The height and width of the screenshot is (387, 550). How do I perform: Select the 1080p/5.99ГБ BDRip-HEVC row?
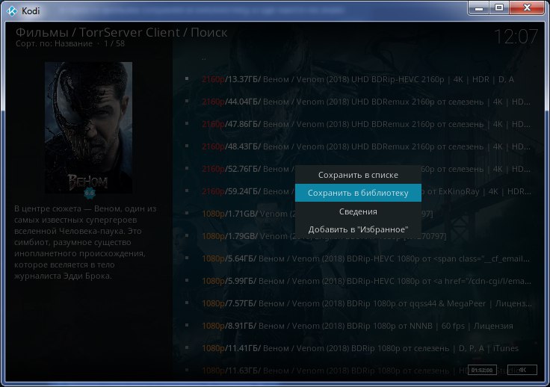358,281
